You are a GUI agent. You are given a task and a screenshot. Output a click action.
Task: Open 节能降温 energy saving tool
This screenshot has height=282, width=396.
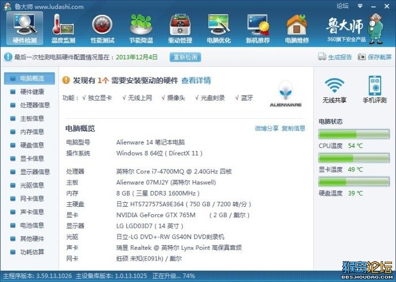pos(141,28)
